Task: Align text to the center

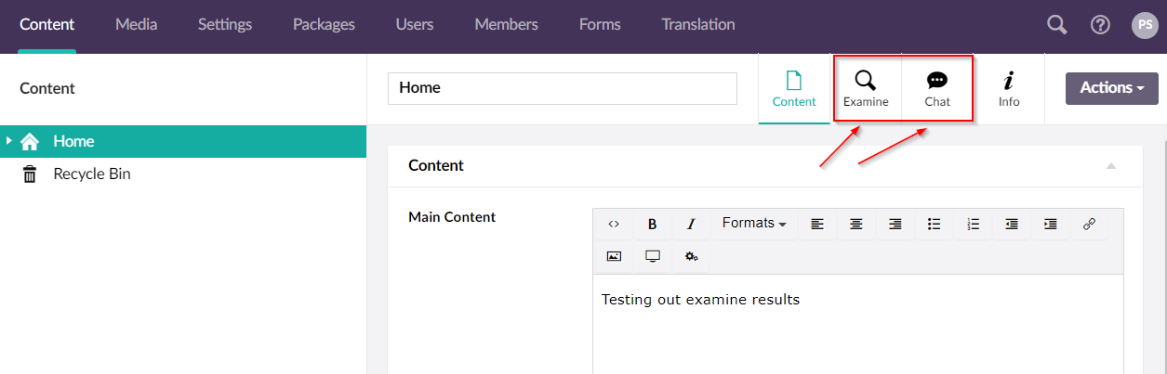Action: [x=856, y=224]
